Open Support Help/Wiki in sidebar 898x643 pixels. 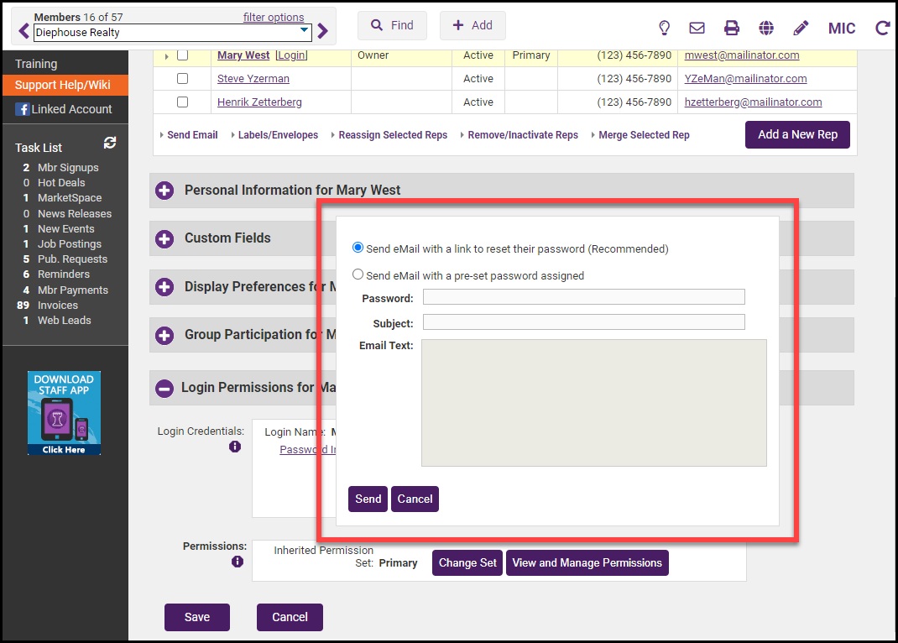62,85
